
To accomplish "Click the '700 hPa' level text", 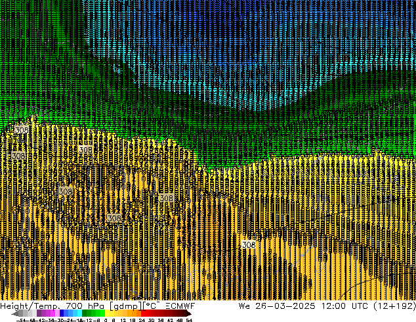I will click(85, 306).
